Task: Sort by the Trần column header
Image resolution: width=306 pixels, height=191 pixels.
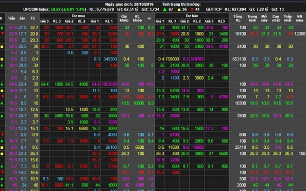Action: [11, 19]
